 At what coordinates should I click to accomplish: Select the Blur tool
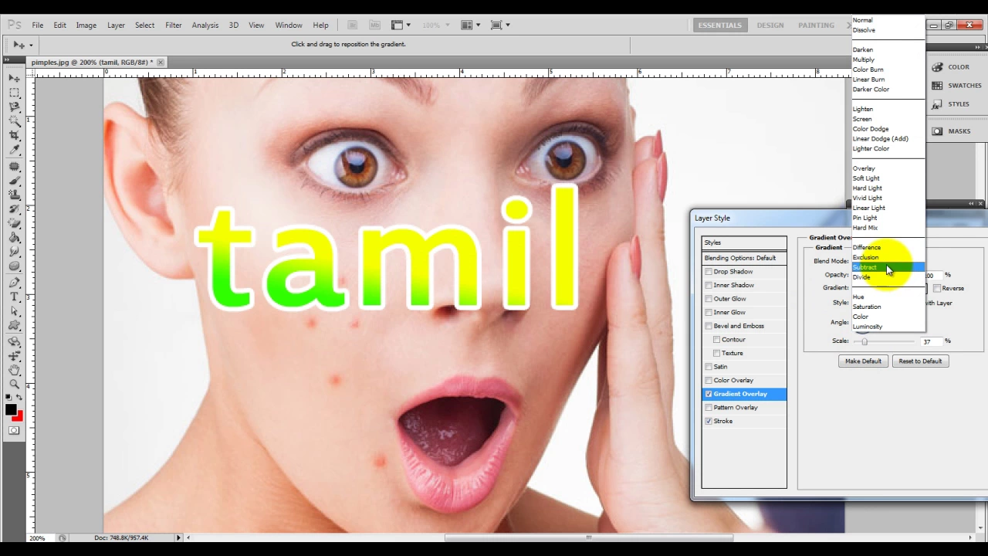pos(14,251)
